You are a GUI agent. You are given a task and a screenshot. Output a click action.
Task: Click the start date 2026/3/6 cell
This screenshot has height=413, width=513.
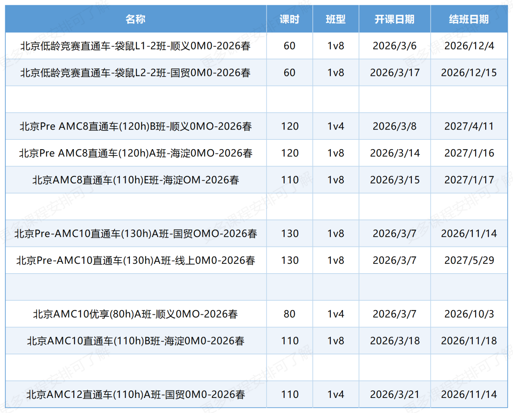tap(394, 46)
